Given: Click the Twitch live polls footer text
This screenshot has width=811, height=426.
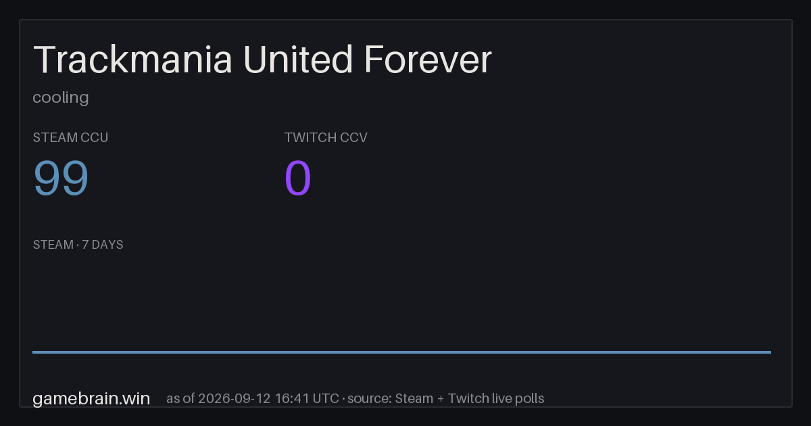Looking at the screenshot, I should (x=496, y=398).
